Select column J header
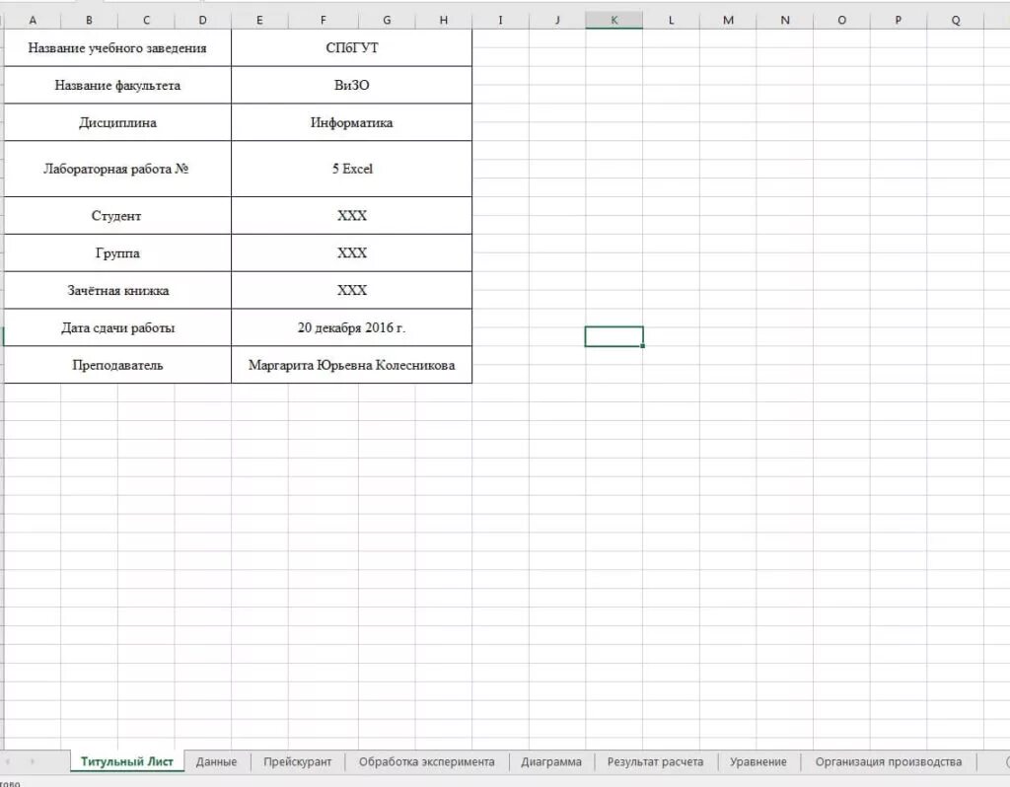The height and width of the screenshot is (787, 1010). click(x=557, y=20)
